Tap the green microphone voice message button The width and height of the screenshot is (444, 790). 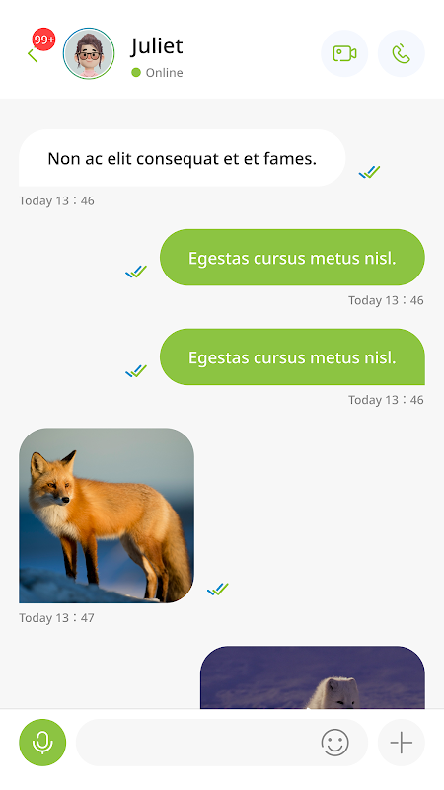pos(42,743)
